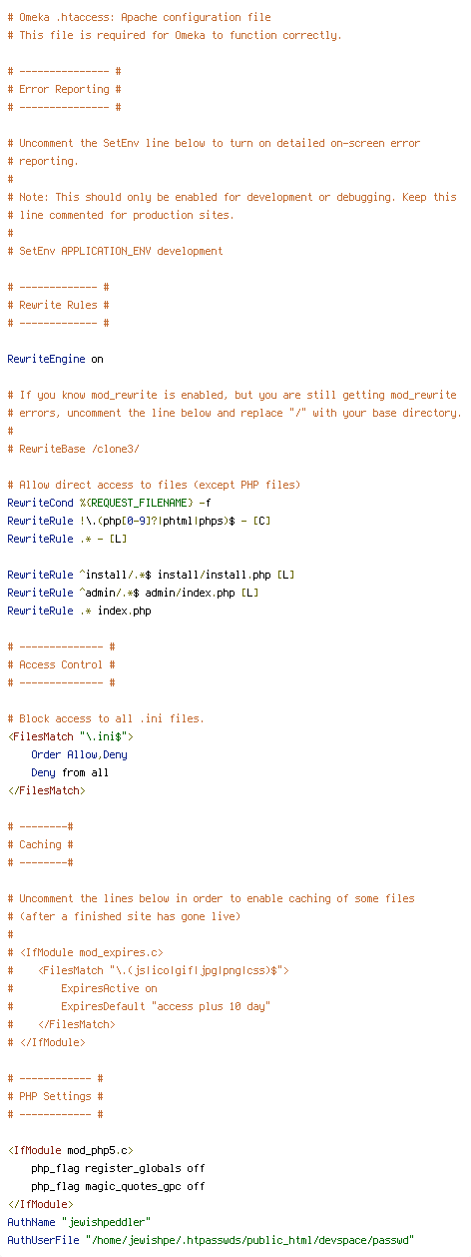Click the AuthUserFile passwd path line
Viewport: 471px width, 1257px height.
tap(211, 1240)
